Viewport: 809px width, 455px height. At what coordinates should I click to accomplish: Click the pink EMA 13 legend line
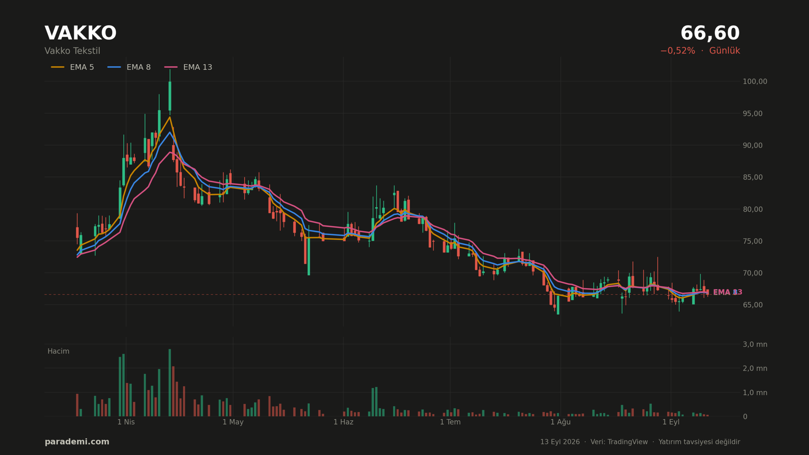(x=171, y=67)
